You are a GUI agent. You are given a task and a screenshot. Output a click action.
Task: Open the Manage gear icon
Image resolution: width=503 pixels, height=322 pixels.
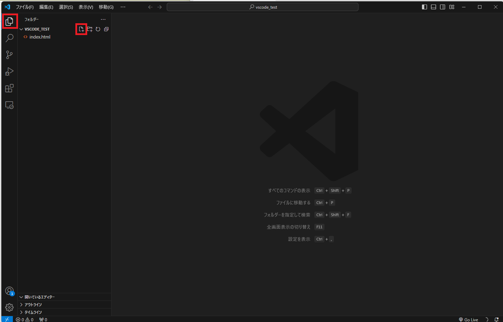click(x=9, y=307)
